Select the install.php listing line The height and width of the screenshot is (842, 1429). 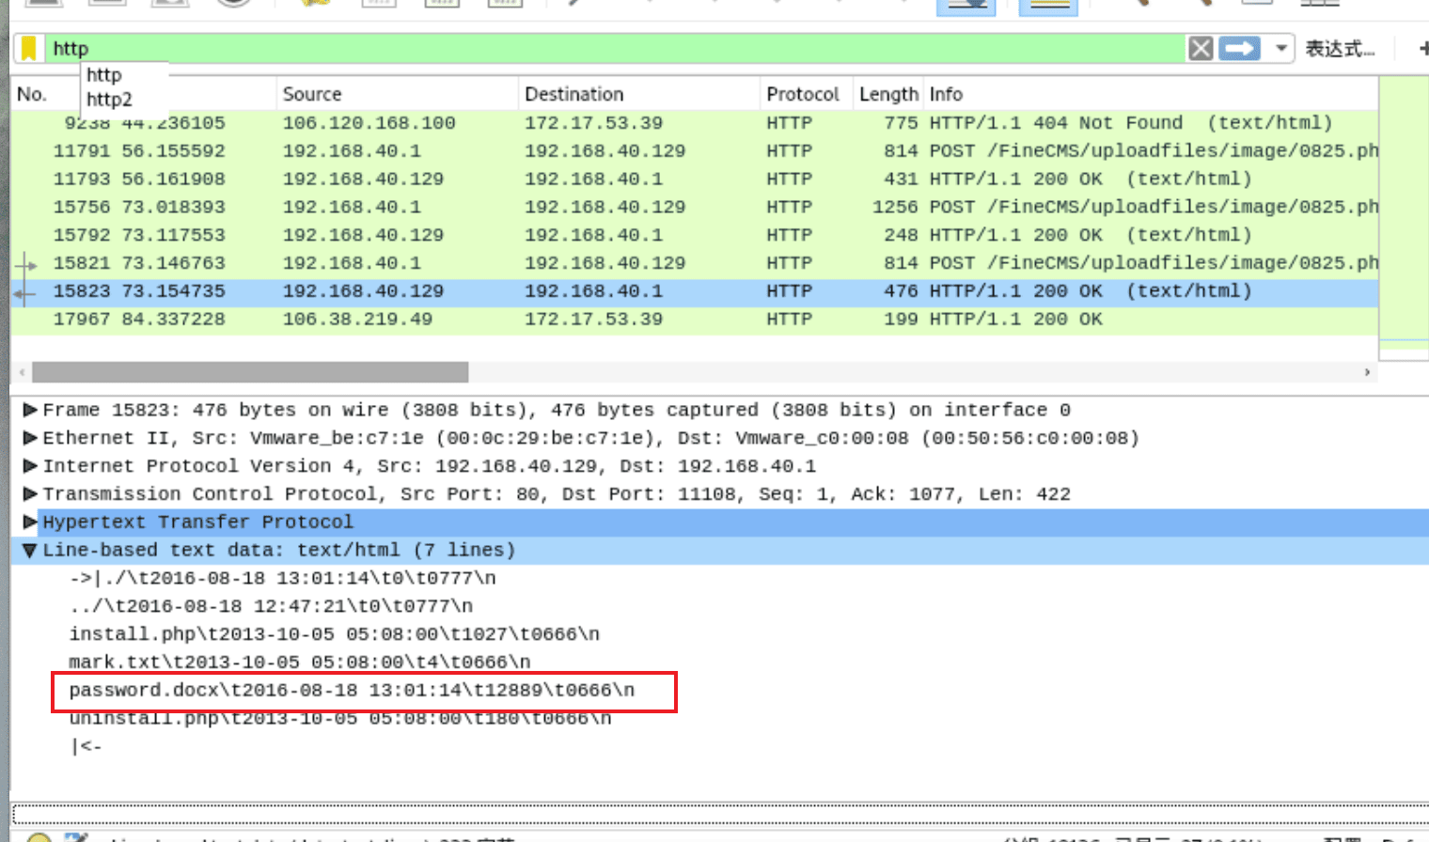point(334,634)
